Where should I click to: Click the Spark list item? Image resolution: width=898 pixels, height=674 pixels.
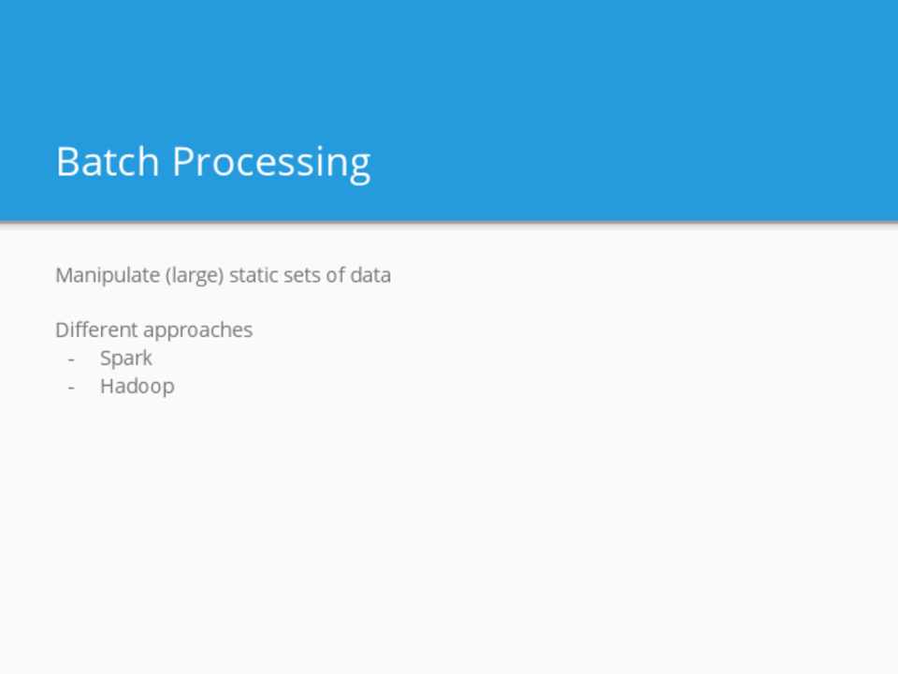point(126,358)
